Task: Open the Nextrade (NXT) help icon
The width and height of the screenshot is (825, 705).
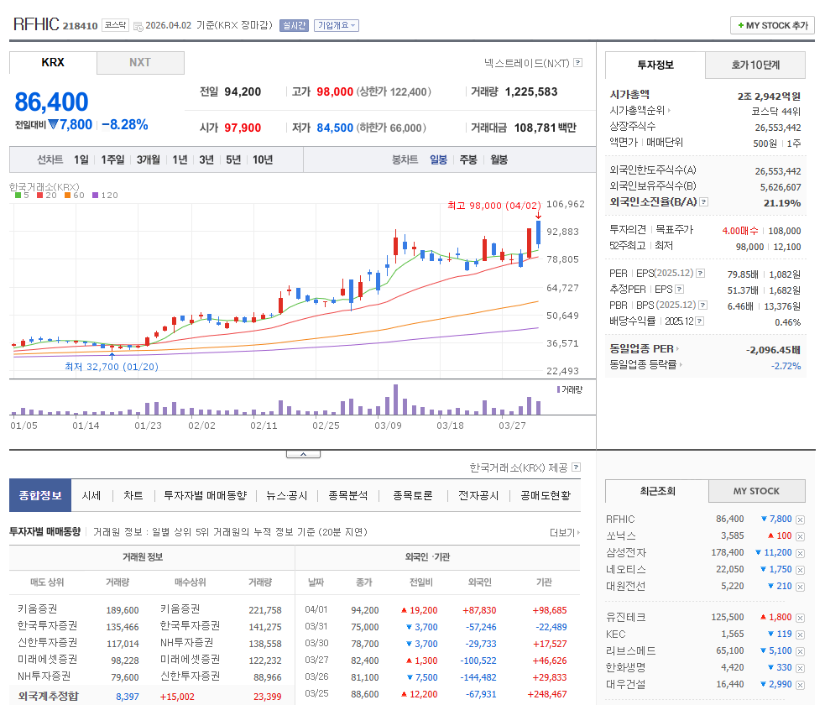Action: [577, 63]
